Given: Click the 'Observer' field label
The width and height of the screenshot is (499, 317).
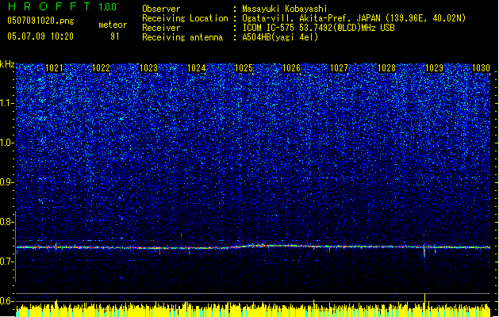Looking at the screenshot, I should coord(161,9).
